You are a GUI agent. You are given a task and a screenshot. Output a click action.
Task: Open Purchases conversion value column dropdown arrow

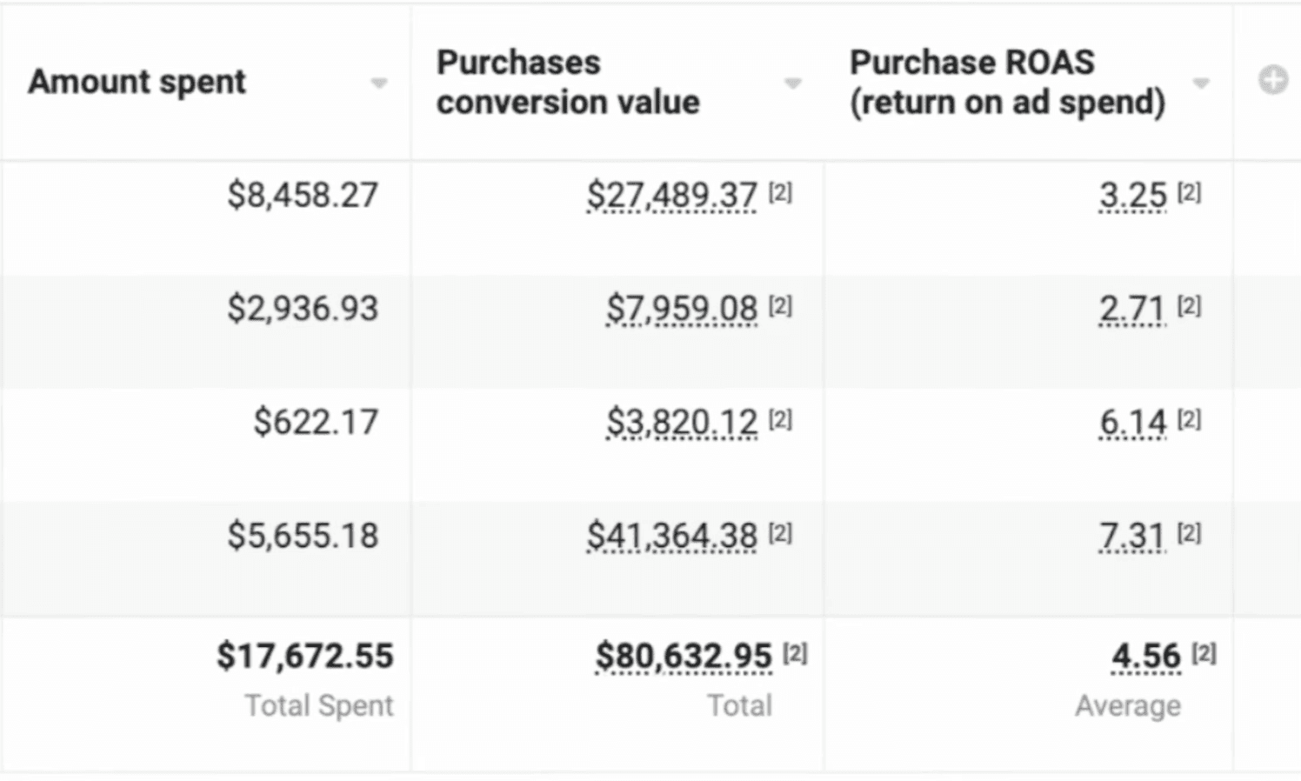coord(792,83)
